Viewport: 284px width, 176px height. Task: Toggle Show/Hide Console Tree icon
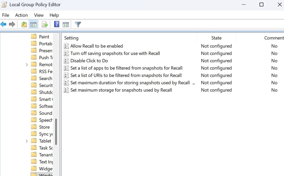point(33,24)
